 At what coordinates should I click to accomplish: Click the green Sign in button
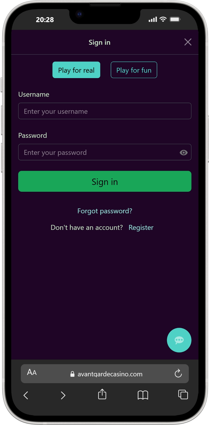pyautogui.click(x=105, y=181)
